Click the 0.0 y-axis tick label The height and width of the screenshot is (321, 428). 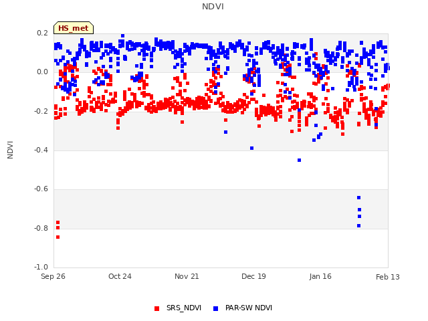(x=42, y=72)
